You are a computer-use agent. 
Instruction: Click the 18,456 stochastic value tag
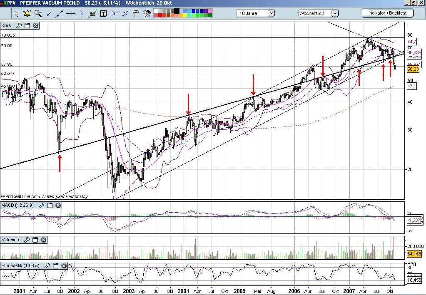pyautogui.click(x=414, y=280)
